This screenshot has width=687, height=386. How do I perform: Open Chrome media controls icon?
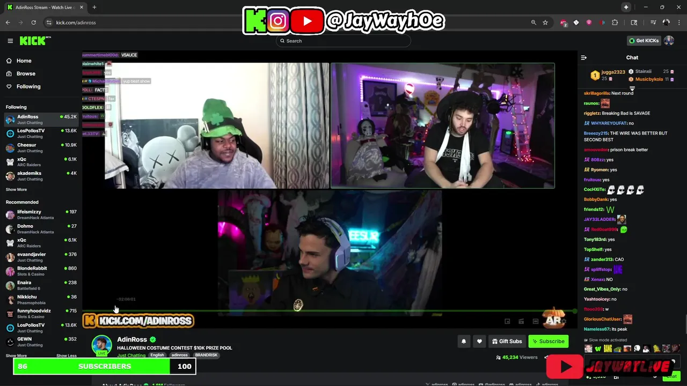pos(653,23)
